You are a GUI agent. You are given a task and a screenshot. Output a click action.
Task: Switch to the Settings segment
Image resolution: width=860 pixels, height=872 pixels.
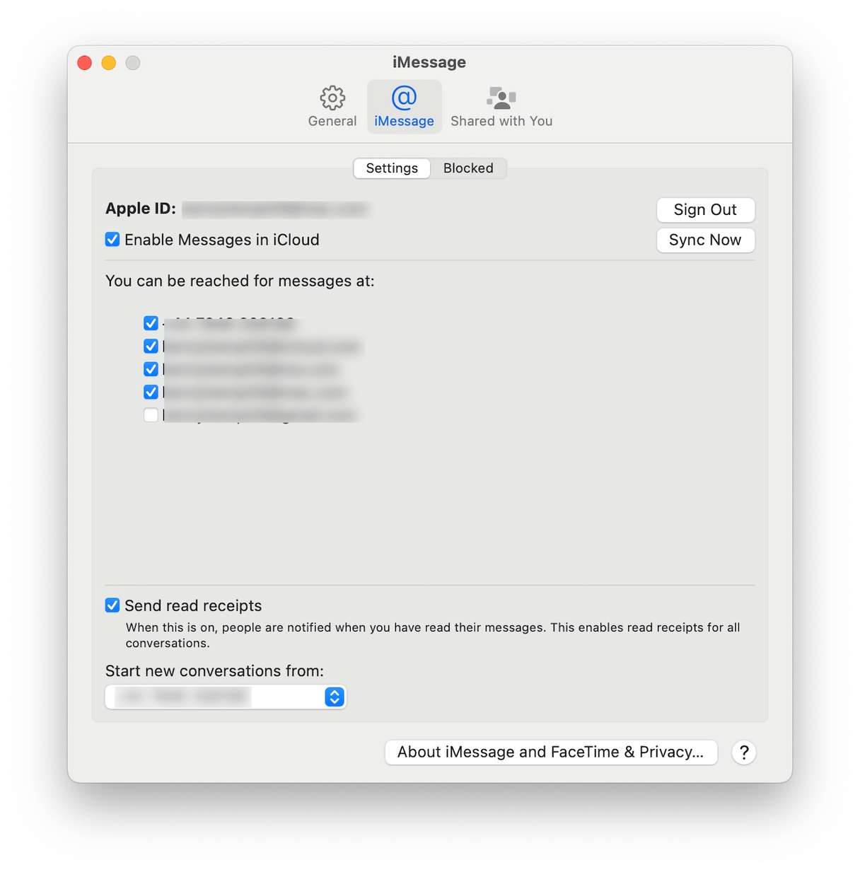[x=392, y=168]
